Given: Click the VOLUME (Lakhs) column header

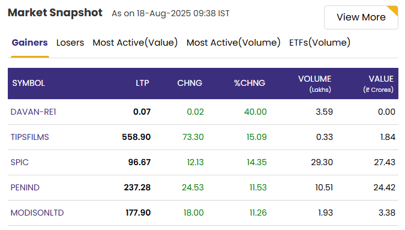Looking at the screenshot, I should pyautogui.click(x=314, y=83).
